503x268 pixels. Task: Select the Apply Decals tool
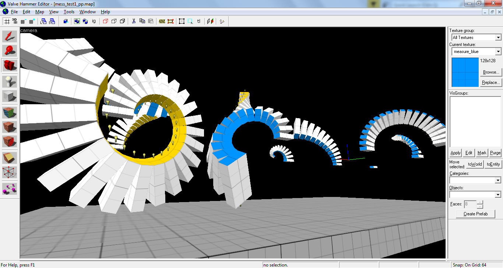pyautogui.click(x=9, y=142)
